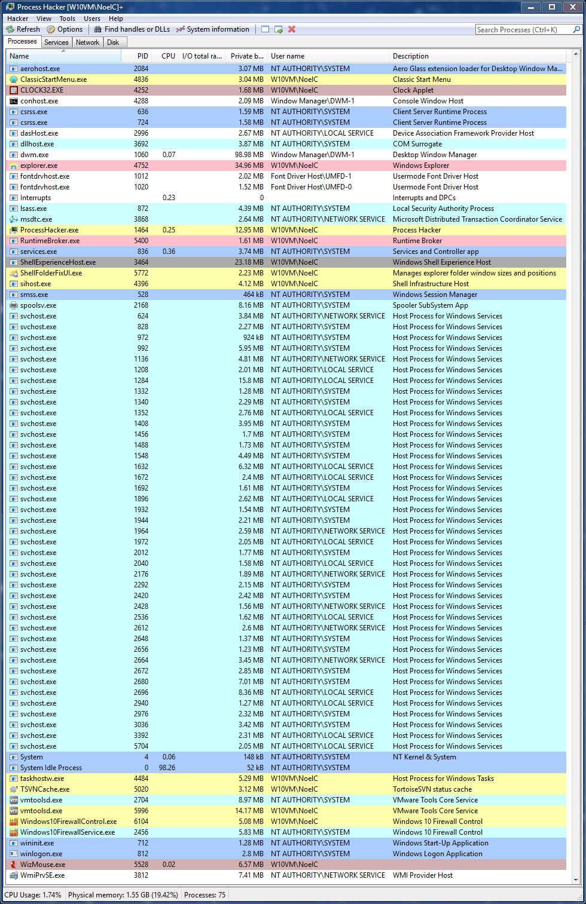The height and width of the screenshot is (904, 586).
Task: Sort by User name column header
Action: tap(328, 56)
